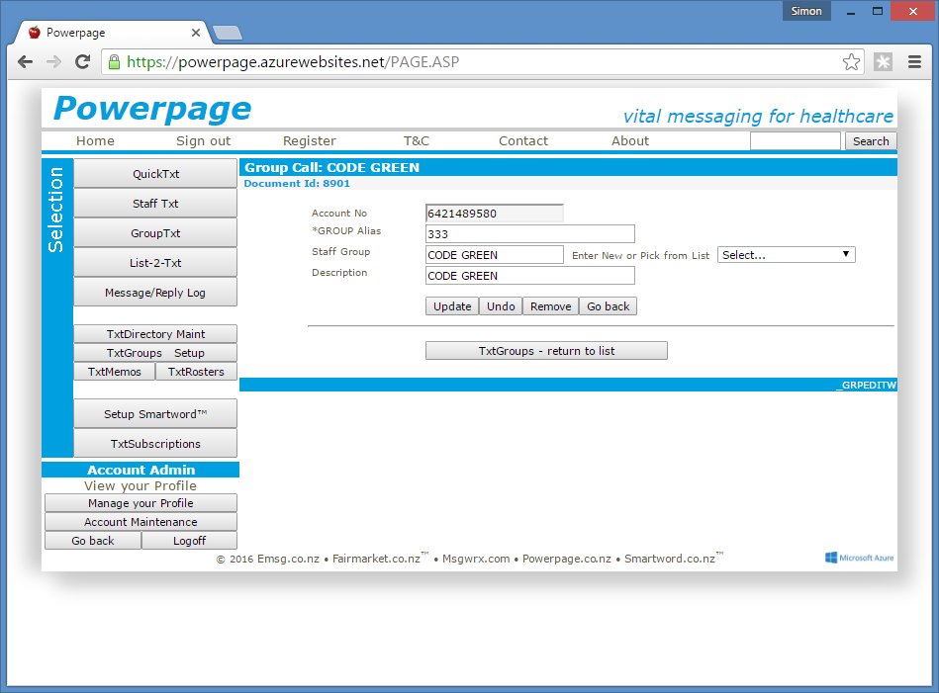Focus the Description text field

pos(529,276)
